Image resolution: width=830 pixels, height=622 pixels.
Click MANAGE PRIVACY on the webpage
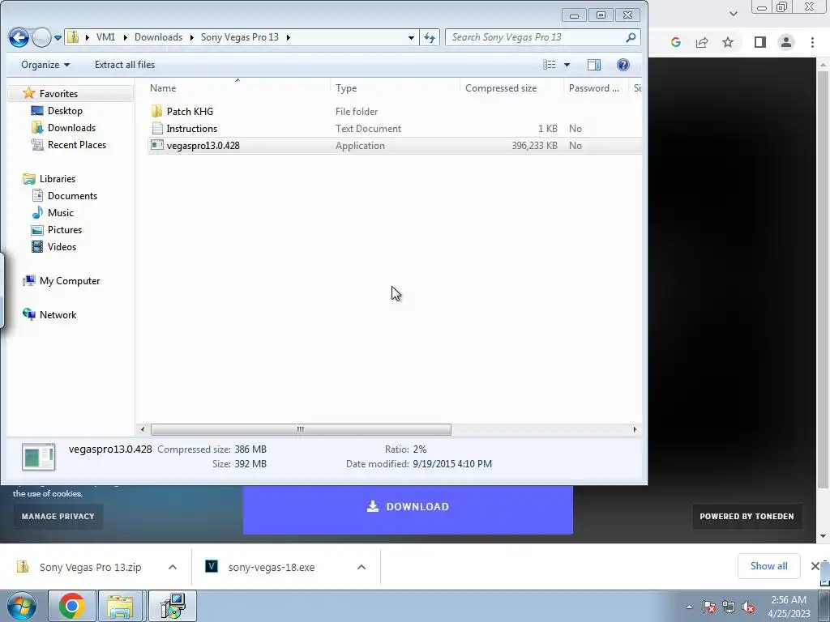[58, 516]
